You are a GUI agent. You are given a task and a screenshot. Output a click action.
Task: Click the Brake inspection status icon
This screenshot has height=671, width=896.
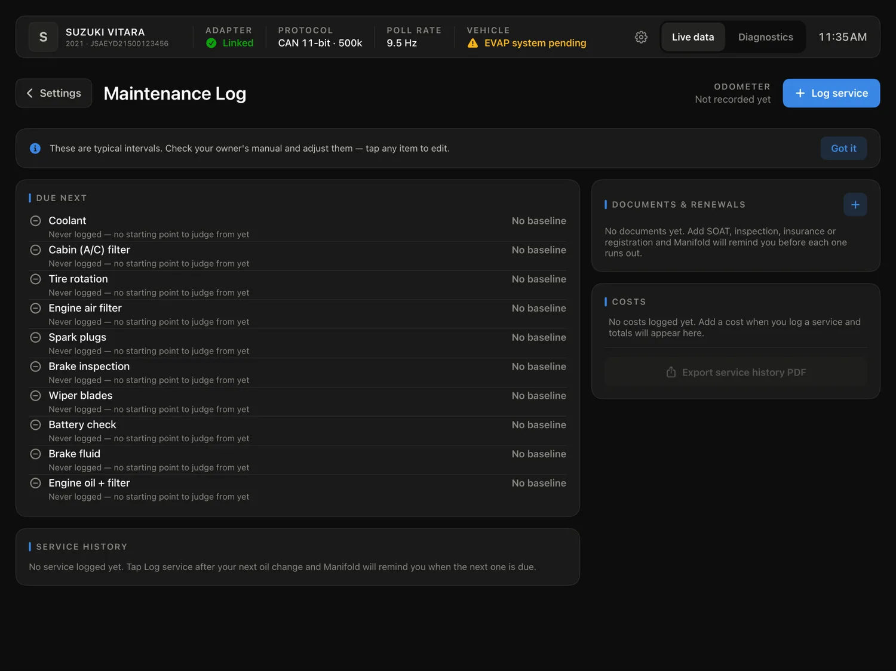pos(36,367)
